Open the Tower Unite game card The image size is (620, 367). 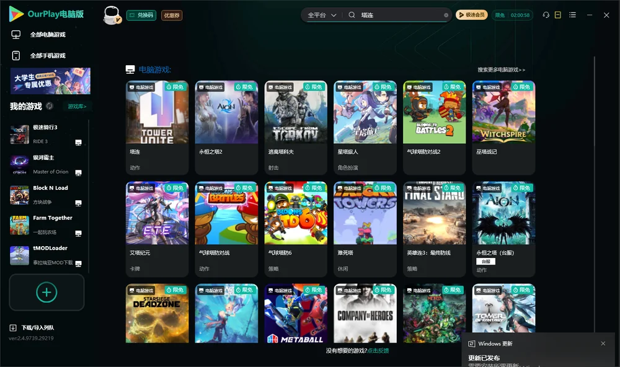157,127
